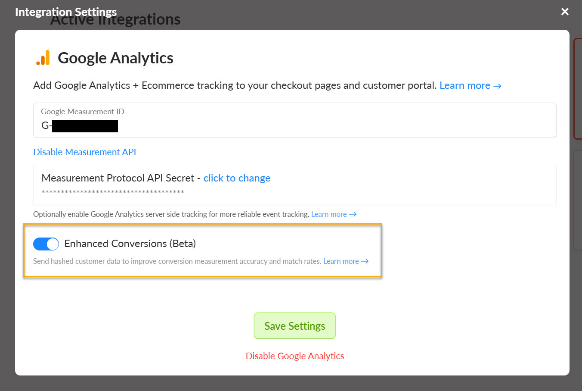Click the masked API secret asterisks
The height and width of the screenshot is (391, 582).
(x=113, y=192)
